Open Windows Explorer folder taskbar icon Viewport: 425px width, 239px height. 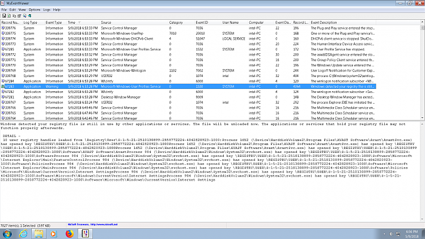tap(39, 233)
